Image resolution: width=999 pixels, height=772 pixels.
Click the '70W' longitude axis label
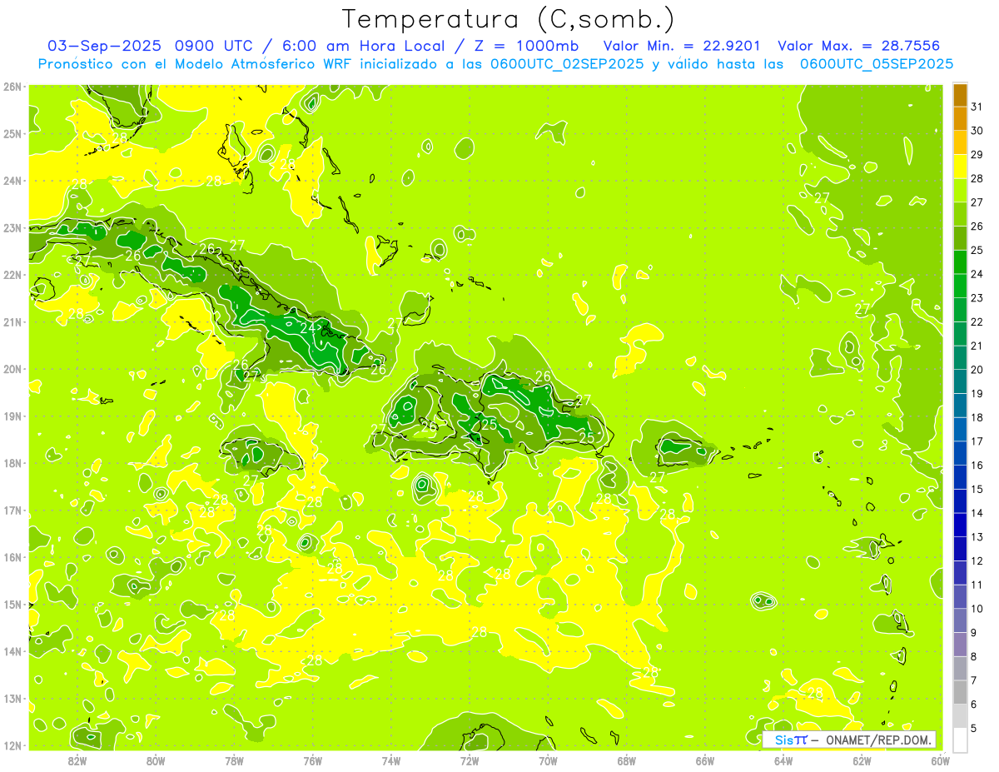pyautogui.click(x=547, y=760)
